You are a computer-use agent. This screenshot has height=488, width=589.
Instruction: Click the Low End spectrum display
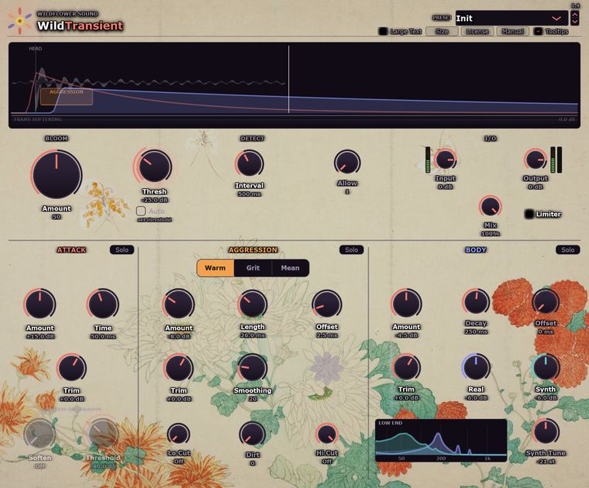click(x=441, y=440)
